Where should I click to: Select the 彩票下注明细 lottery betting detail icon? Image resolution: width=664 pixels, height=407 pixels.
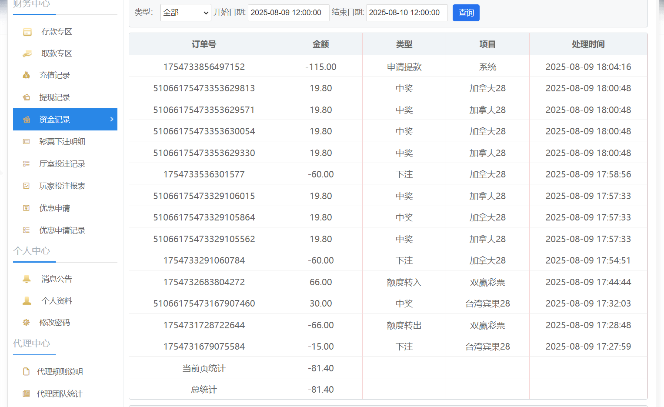click(26, 141)
